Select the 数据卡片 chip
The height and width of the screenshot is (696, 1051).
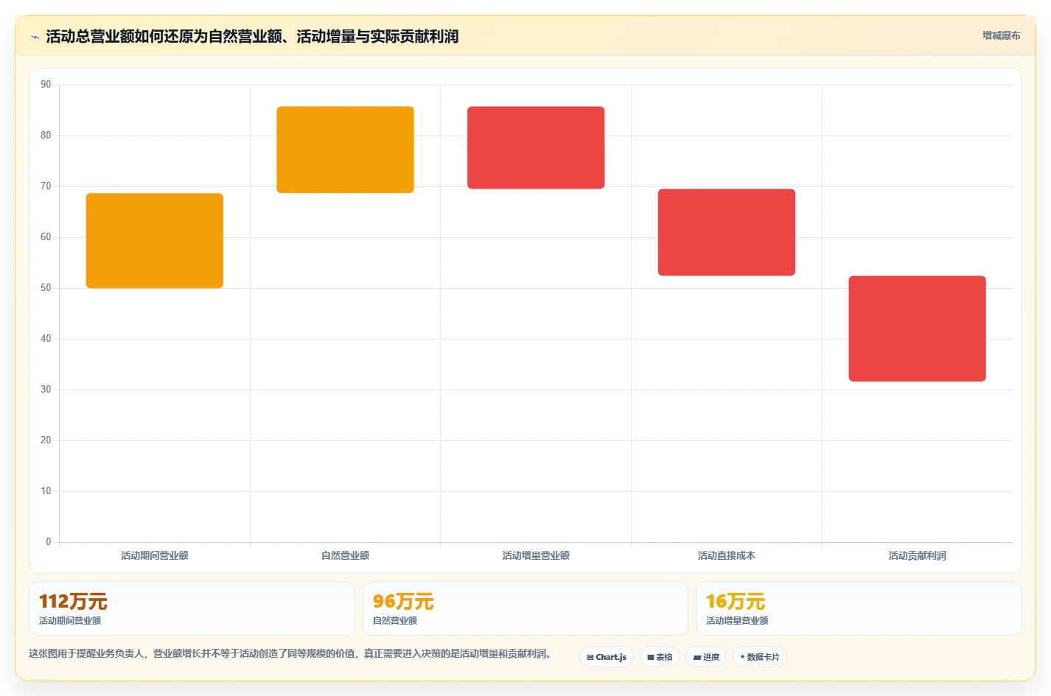(759, 657)
